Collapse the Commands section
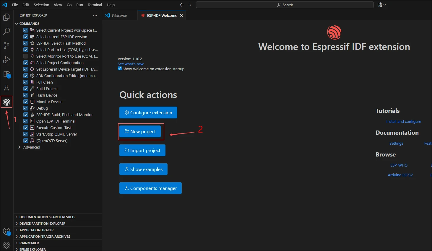Viewport: 432px width, 251px height. [29, 24]
